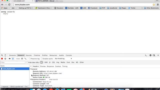
Task: Open the JavaScript bookmarks folder
Action: pyautogui.click(x=112, y=8)
